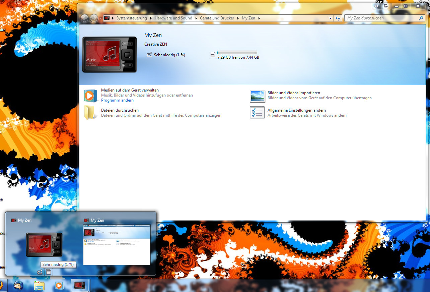Click the small device icon above the player image preview
The image size is (430, 292).
(14, 220)
